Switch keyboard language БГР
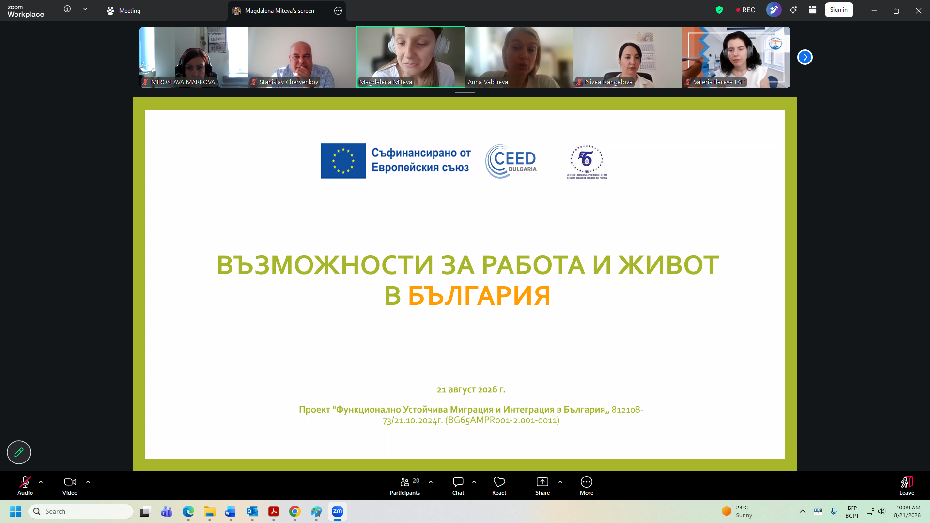 click(852, 511)
